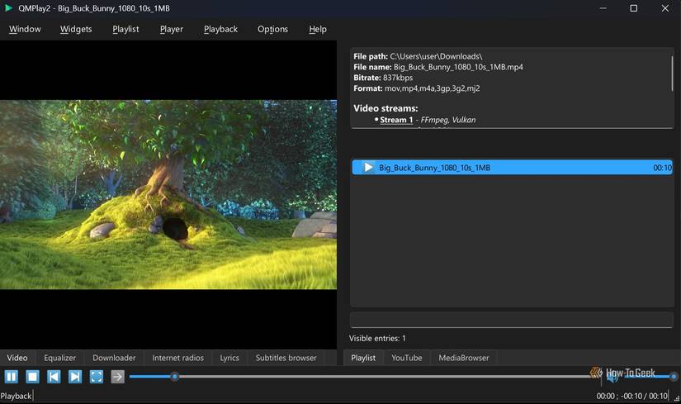Click the info panel scrollbar

[671, 74]
